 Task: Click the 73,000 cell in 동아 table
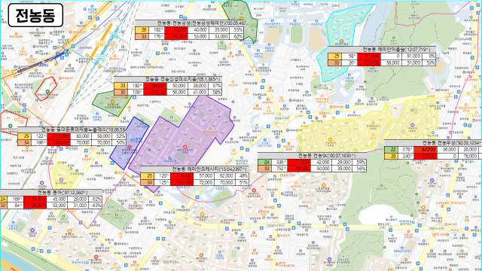(x=35, y=199)
